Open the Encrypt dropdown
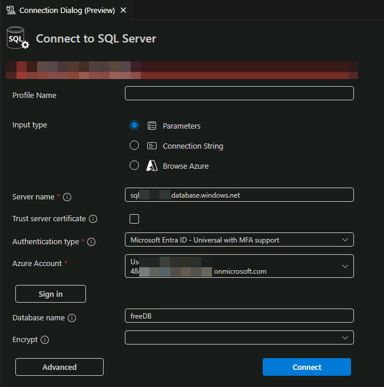The image size is (384, 387). (239, 337)
